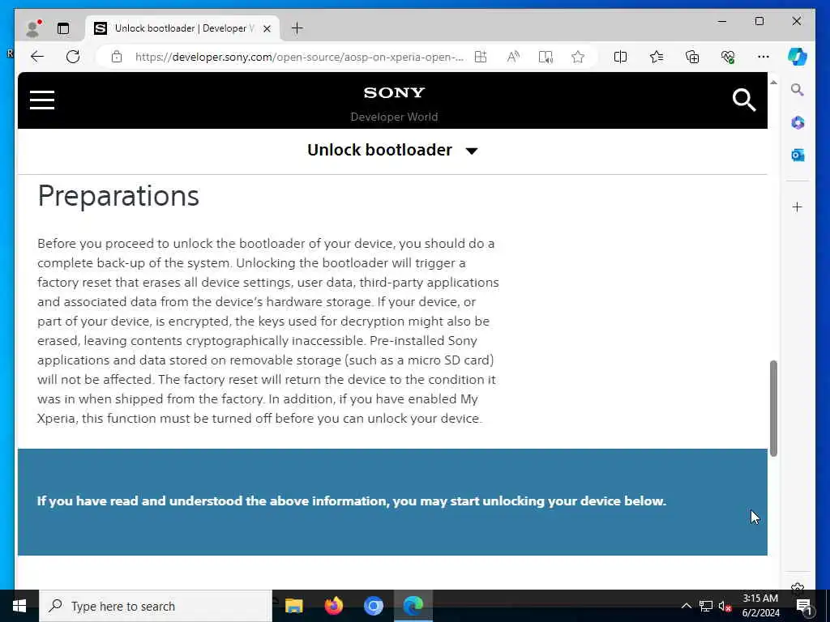This screenshot has height=622, width=830.
Task: Open File Explorer from taskbar
Action: pos(293,606)
